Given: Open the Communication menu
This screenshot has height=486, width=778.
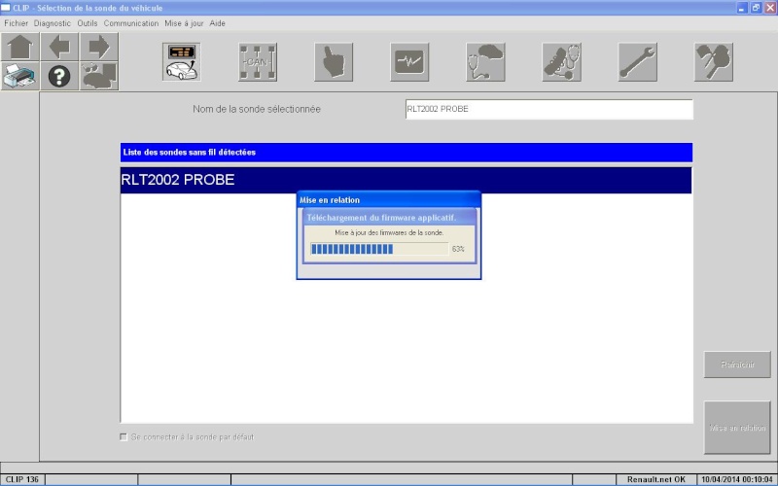Looking at the screenshot, I should coord(131,23).
